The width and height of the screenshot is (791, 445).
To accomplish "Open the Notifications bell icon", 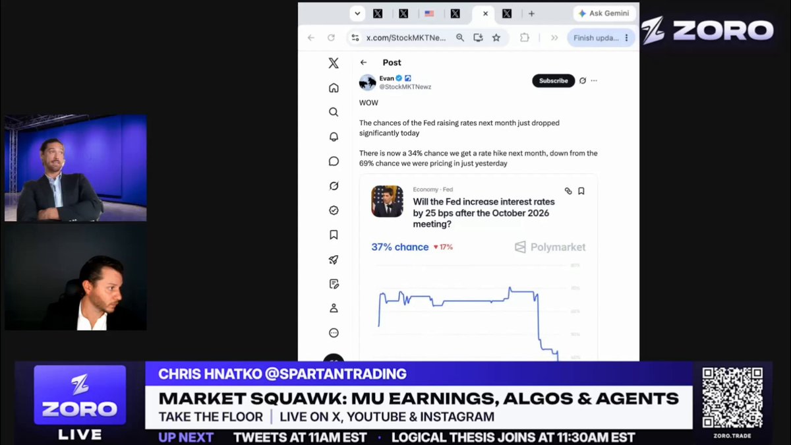I will click(x=334, y=136).
